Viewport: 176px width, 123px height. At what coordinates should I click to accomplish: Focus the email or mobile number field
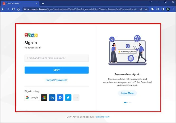pos(57,58)
